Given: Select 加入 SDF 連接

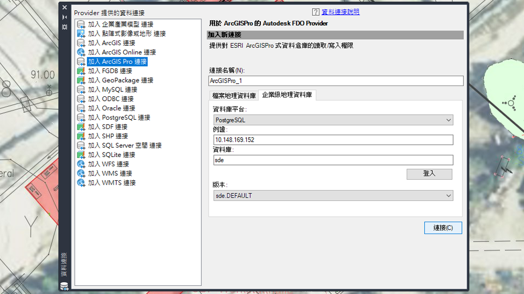Looking at the screenshot, I should (108, 127).
